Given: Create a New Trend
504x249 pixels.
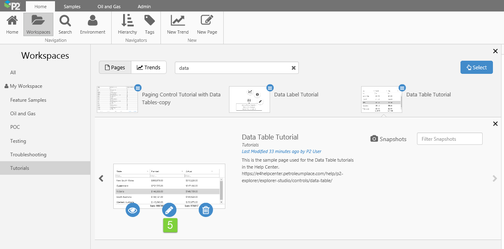Looking at the screenshot, I should [178, 24].
